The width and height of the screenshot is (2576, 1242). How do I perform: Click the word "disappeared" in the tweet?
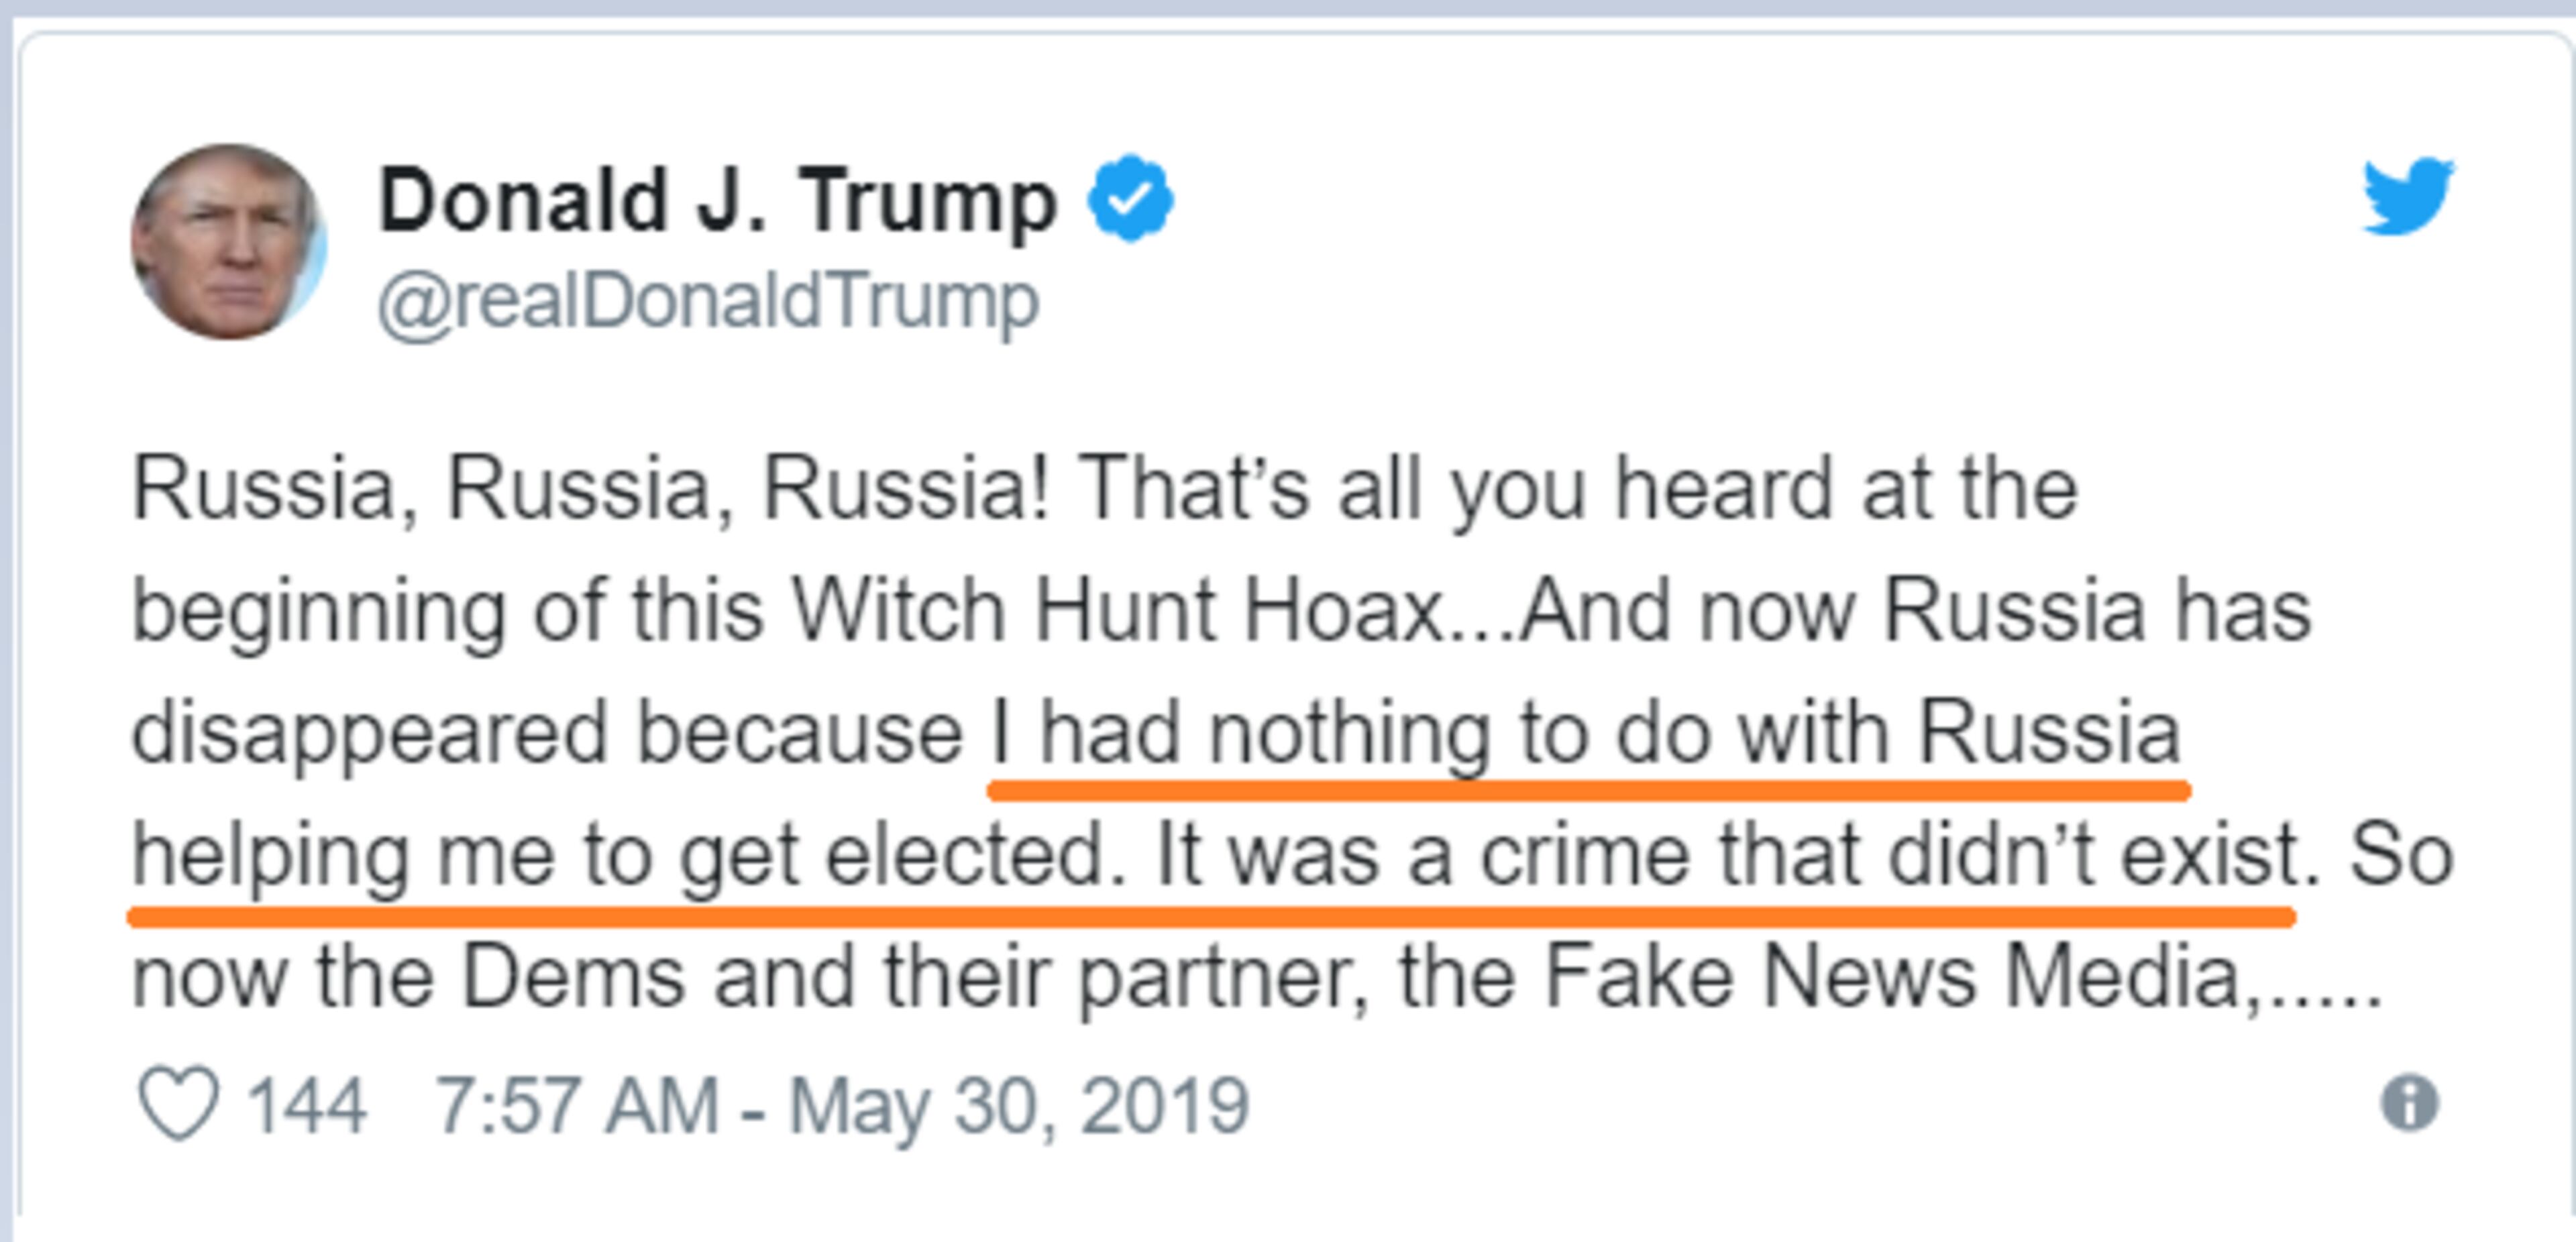tap(369, 733)
